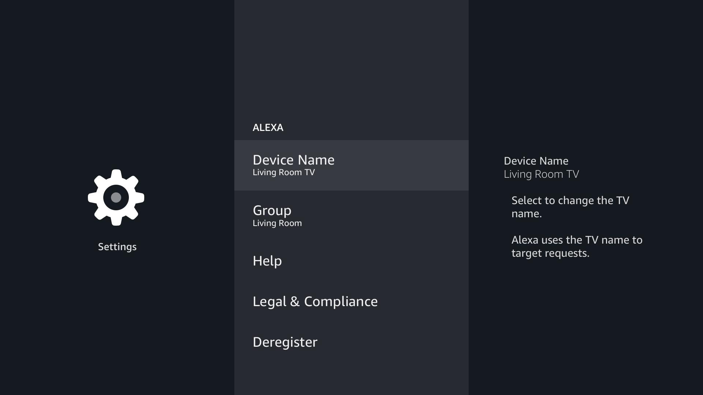This screenshot has width=703, height=395.
Task: Click the ALEXA section header
Action: [268, 128]
